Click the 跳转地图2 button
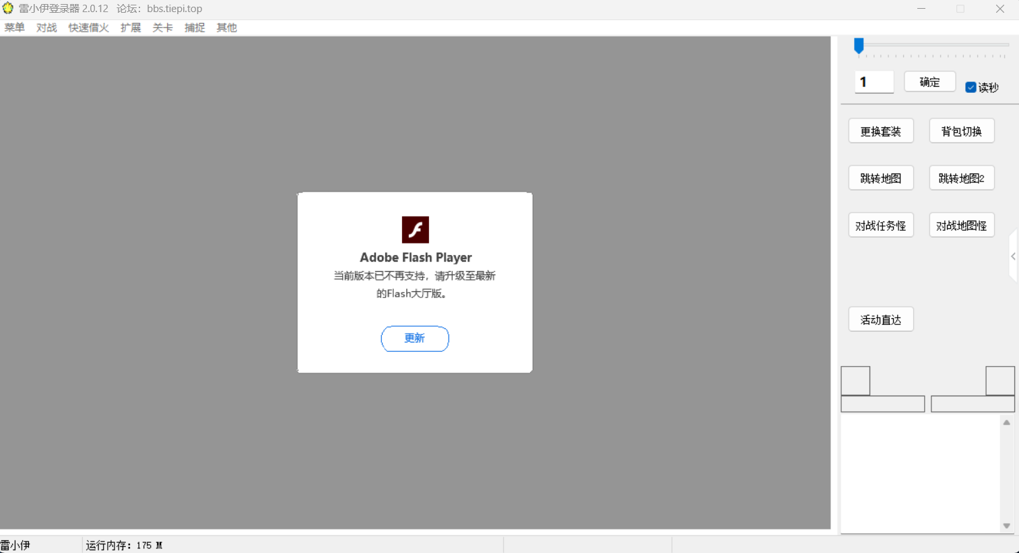 (x=961, y=178)
